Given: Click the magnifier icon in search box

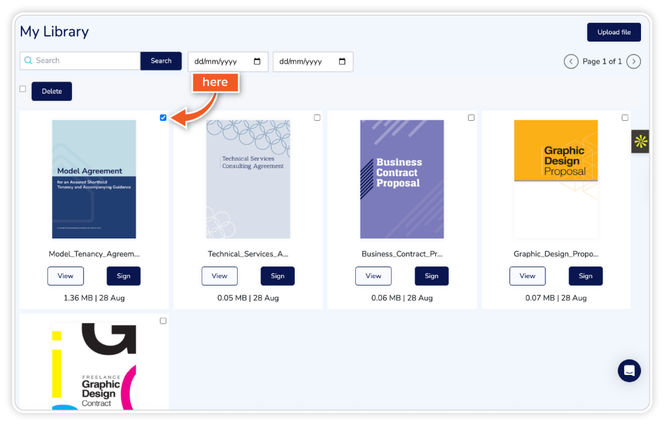Looking at the screenshot, I should [x=28, y=60].
